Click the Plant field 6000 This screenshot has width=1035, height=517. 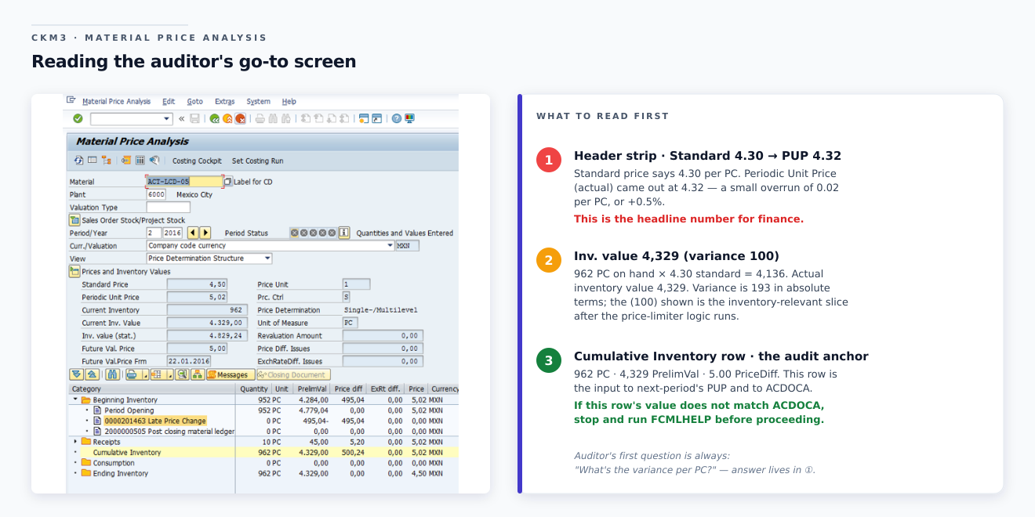coord(156,194)
